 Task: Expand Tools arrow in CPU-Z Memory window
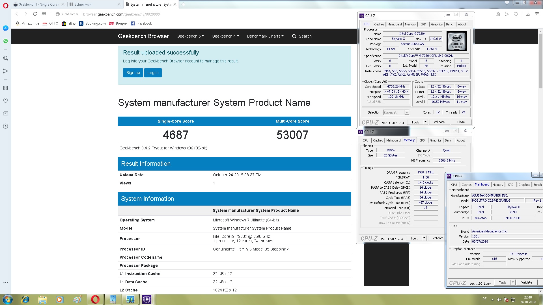[x=424, y=238]
